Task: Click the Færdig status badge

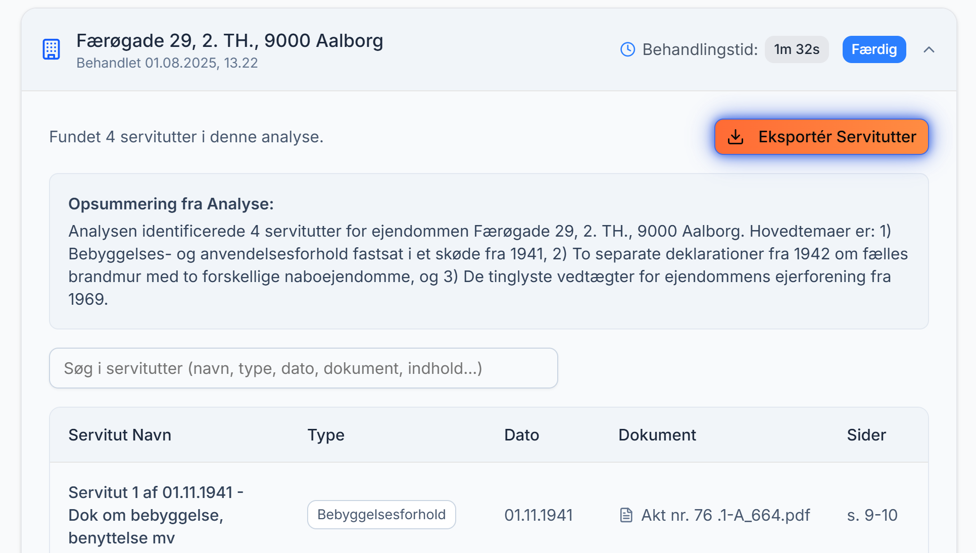Action: pos(874,49)
